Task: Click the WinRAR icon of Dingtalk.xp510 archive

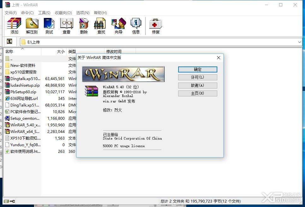Action: tap(7, 78)
